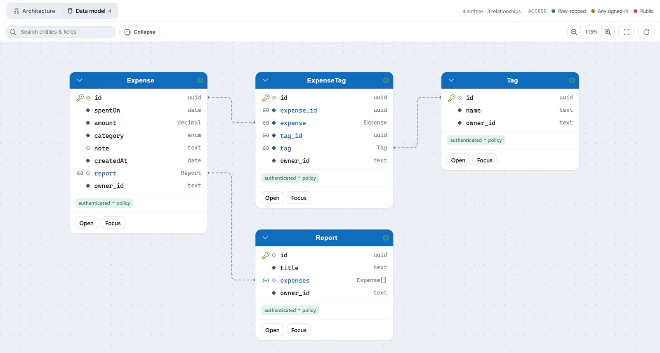Focus on the ExpenseTag entity
The image size is (660, 353).
pos(299,198)
